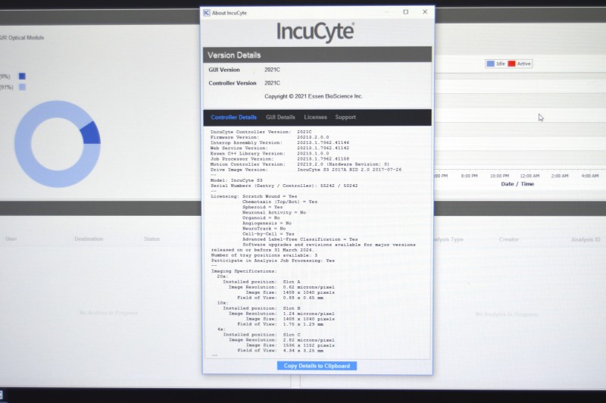
Task: Click the Destination column header
Action: 89,239
